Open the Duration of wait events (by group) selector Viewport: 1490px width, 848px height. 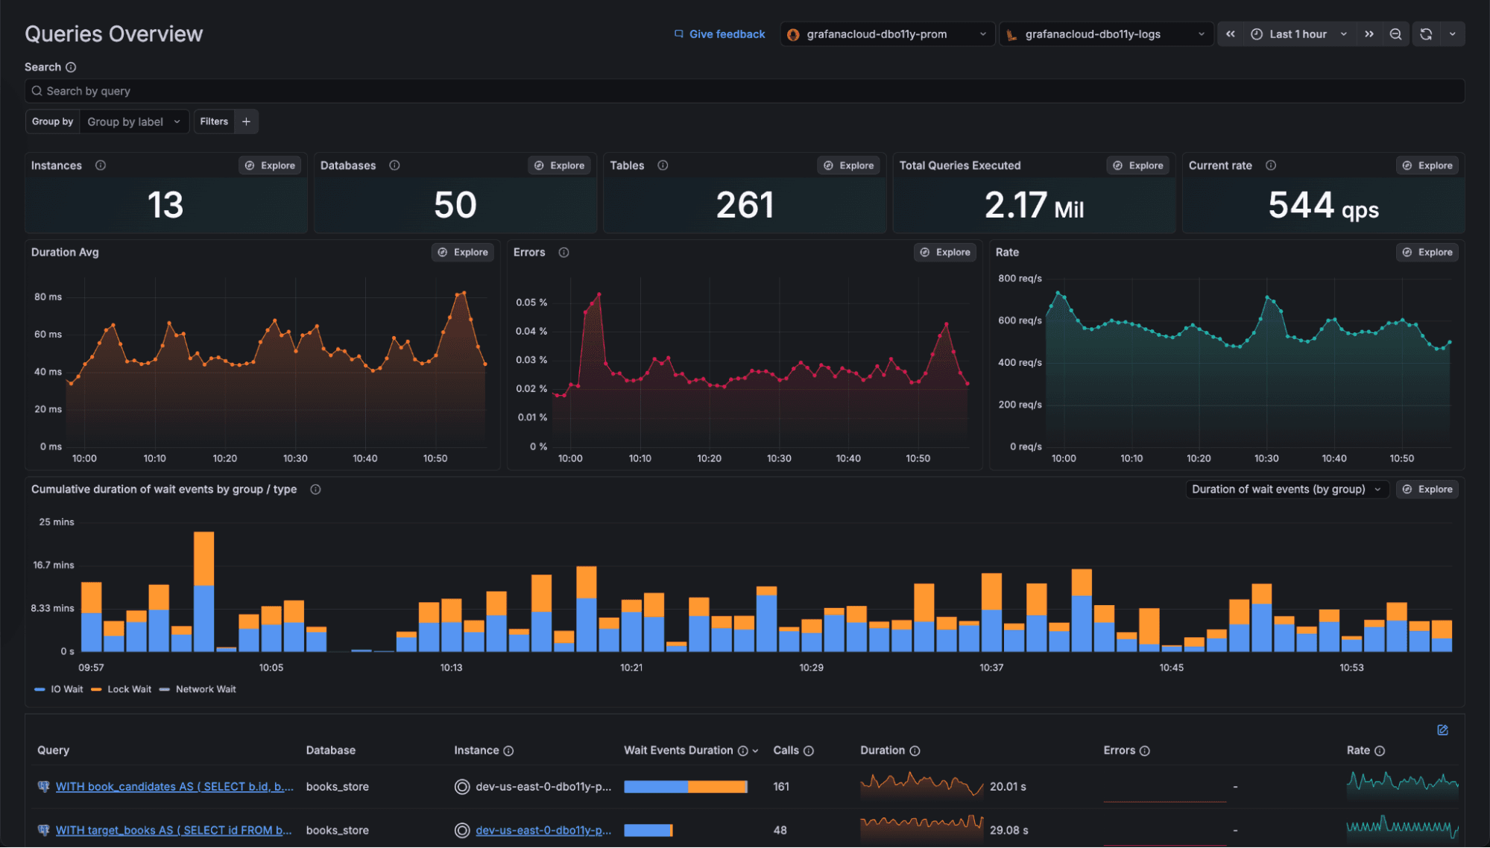coord(1287,489)
